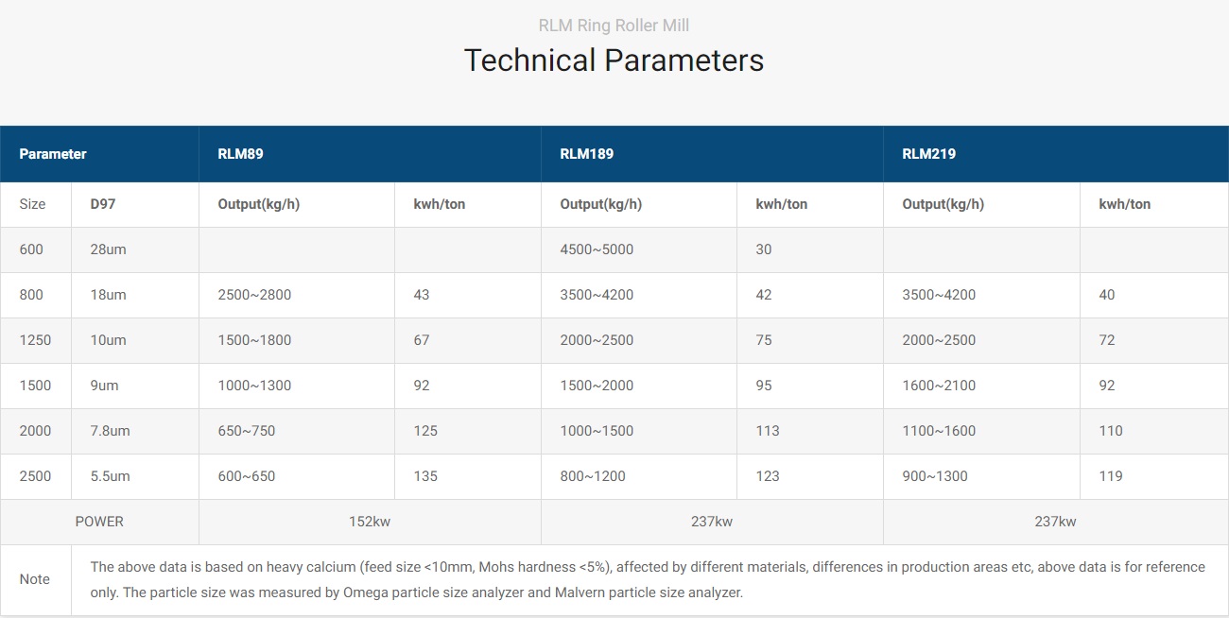Click the note text about heavy calcium
The image size is (1229, 618).
pyautogui.click(x=648, y=580)
